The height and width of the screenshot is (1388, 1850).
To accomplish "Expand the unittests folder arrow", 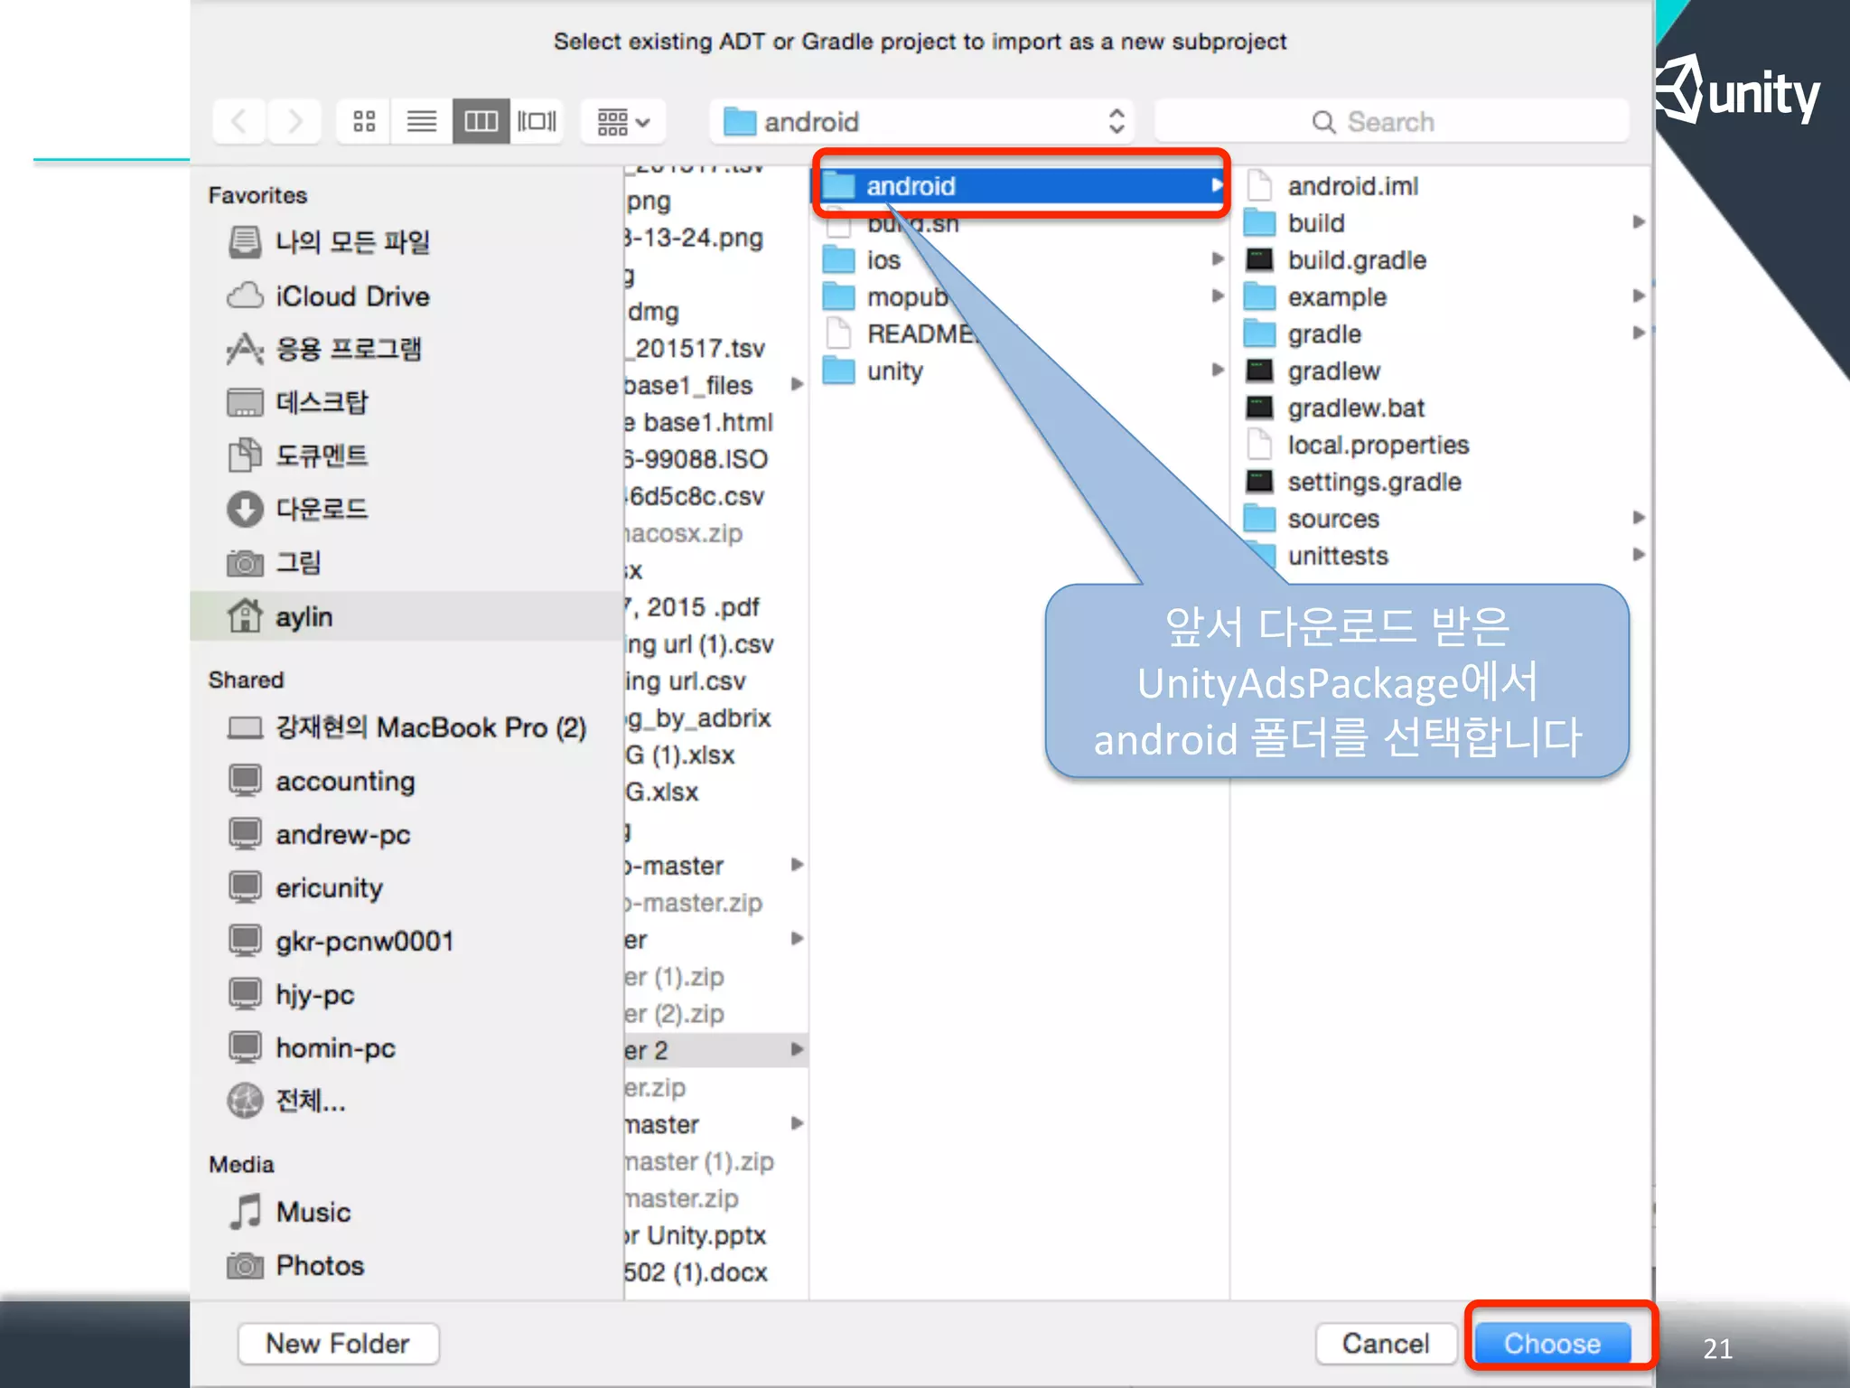I will 1639,555.
